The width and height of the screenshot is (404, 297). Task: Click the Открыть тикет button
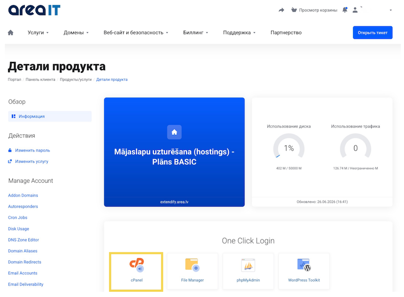pos(373,32)
